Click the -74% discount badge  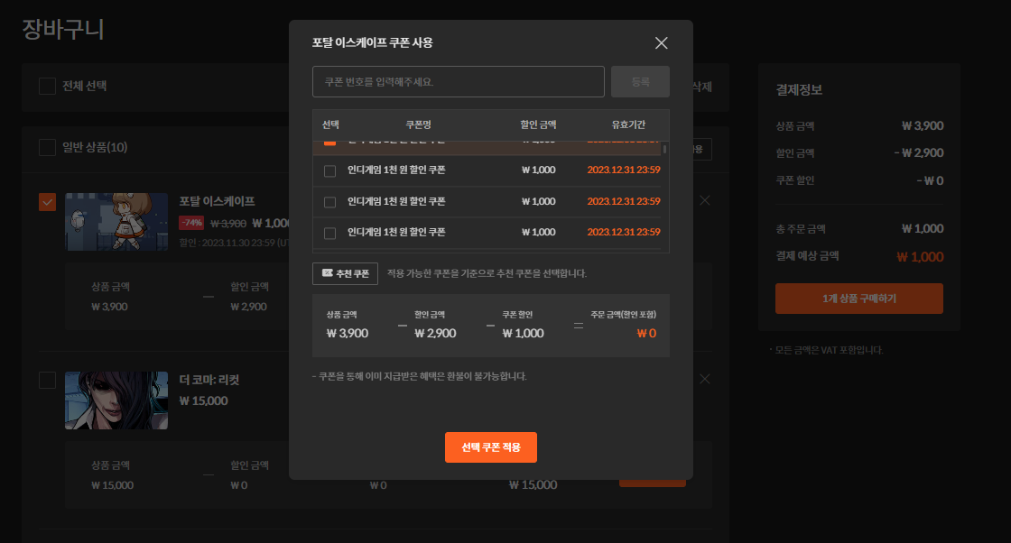click(191, 223)
